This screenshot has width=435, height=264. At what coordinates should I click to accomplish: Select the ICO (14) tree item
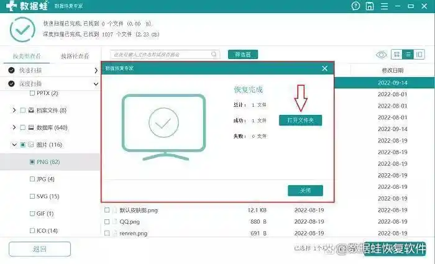[x=47, y=230]
